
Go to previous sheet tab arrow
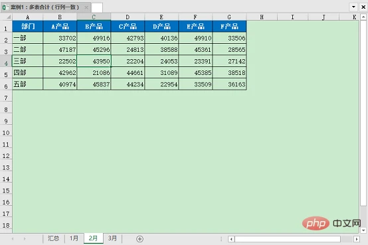[13, 239]
